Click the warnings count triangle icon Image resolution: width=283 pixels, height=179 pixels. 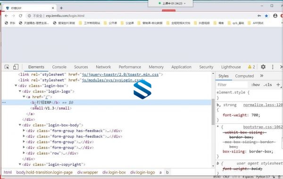point(250,67)
